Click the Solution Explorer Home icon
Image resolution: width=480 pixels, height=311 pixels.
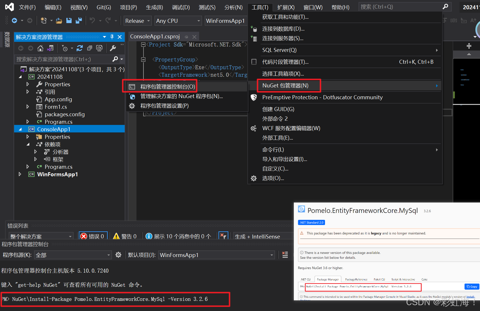pyautogui.click(x=40, y=48)
